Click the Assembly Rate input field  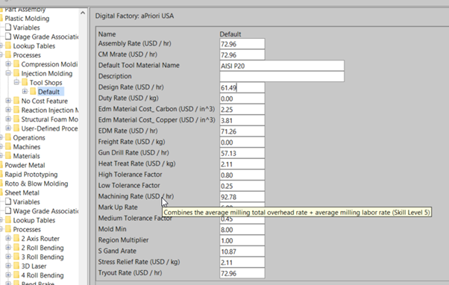tap(242, 44)
